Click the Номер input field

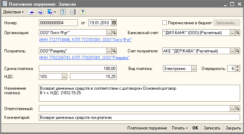58,23
